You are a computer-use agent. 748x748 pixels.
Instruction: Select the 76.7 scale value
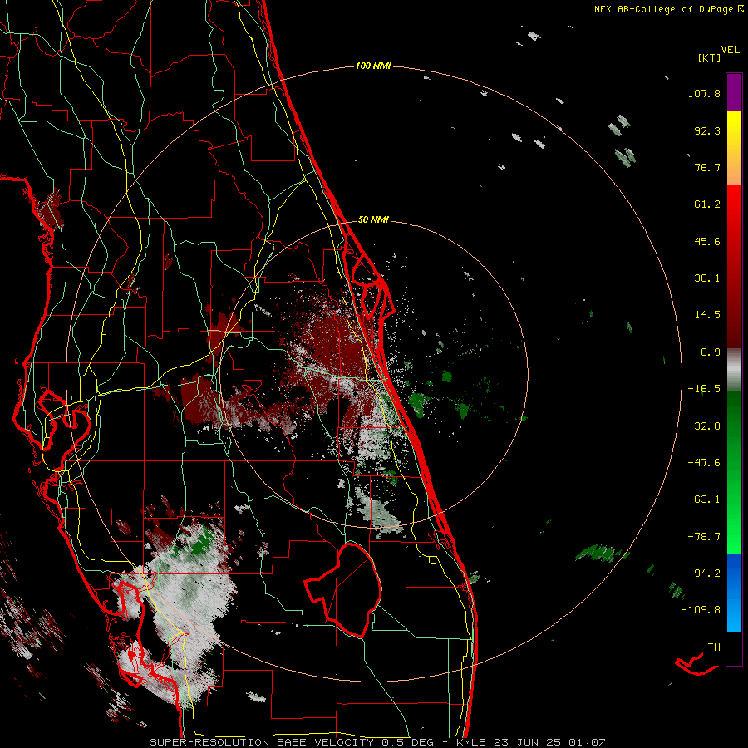707,167
